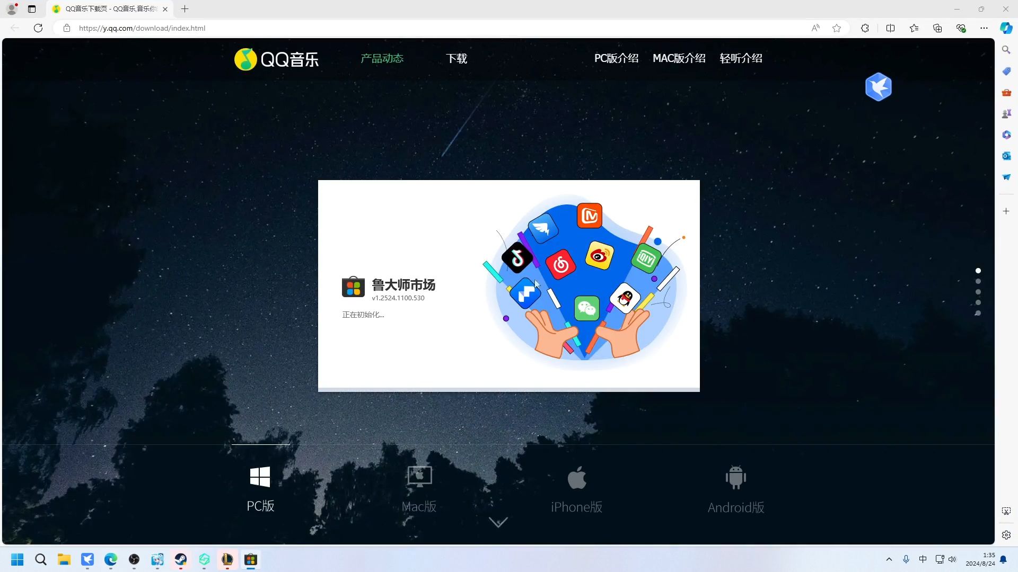Image resolution: width=1018 pixels, height=572 pixels.
Task: Click the sidebar screenshot icon above the gear
Action: pyautogui.click(x=1006, y=511)
